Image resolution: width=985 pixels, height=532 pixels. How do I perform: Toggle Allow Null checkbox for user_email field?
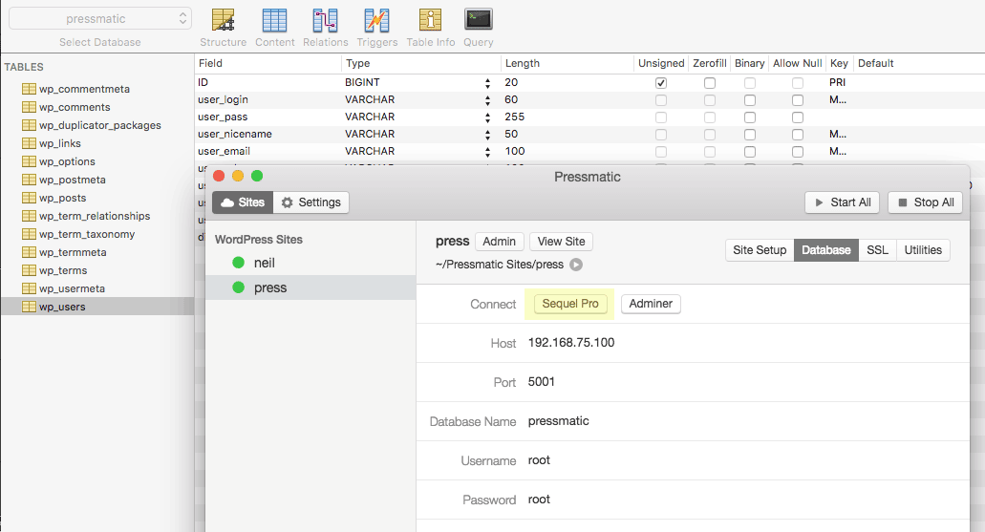(x=797, y=151)
